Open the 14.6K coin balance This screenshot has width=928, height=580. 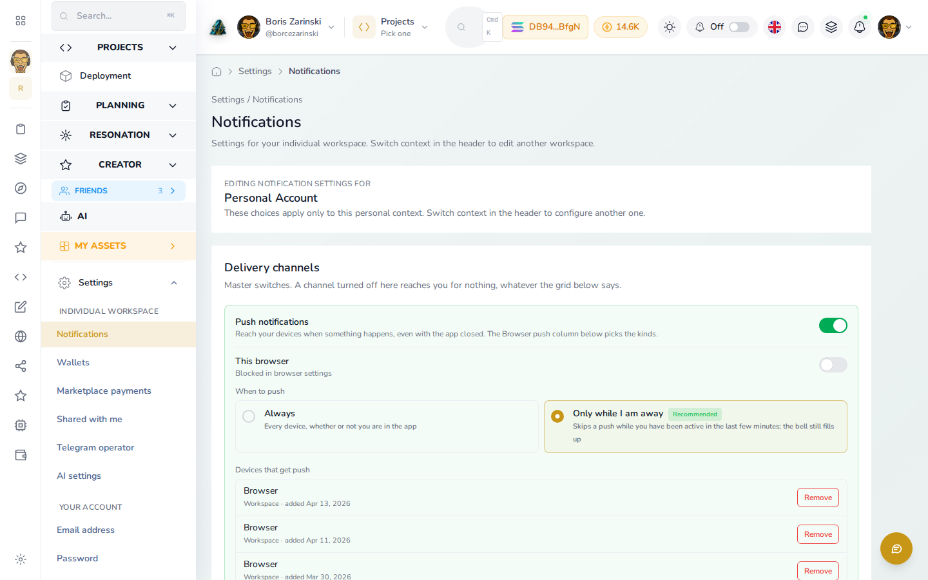tap(621, 27)
